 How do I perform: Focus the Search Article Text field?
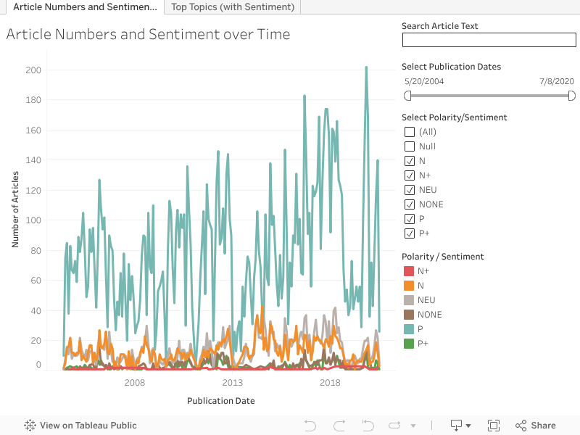(x=489, y=41)
